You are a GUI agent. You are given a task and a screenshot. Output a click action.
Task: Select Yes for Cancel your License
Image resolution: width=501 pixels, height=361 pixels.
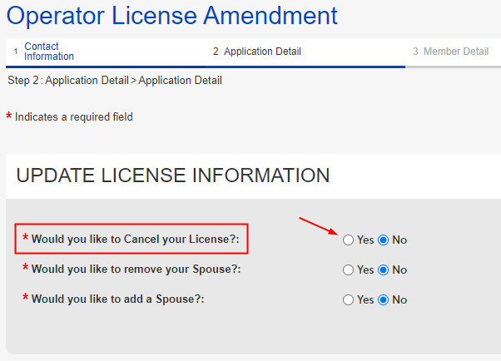[348, 240]
